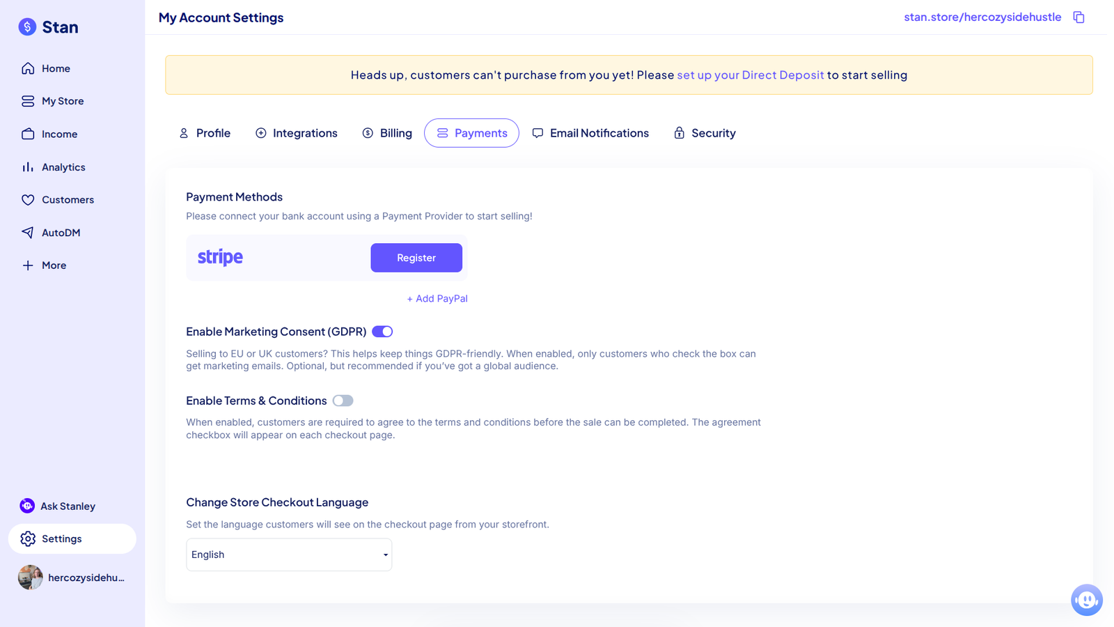Open the hercozysidehustle profile avatar
The height and width of the screenshot is (627, 1114).
(31, 578)
